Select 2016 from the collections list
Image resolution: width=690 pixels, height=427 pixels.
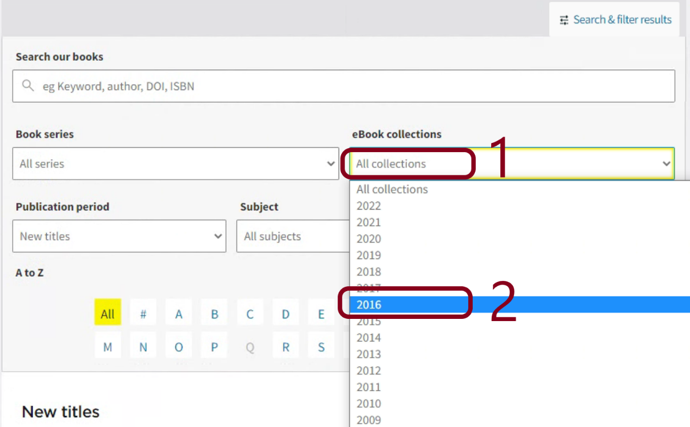pos(369,305)
